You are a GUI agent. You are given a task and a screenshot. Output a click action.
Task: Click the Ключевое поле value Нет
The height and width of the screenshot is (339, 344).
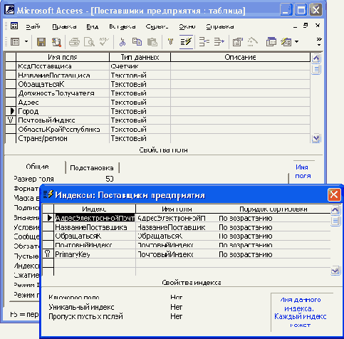tap(177, 298)
